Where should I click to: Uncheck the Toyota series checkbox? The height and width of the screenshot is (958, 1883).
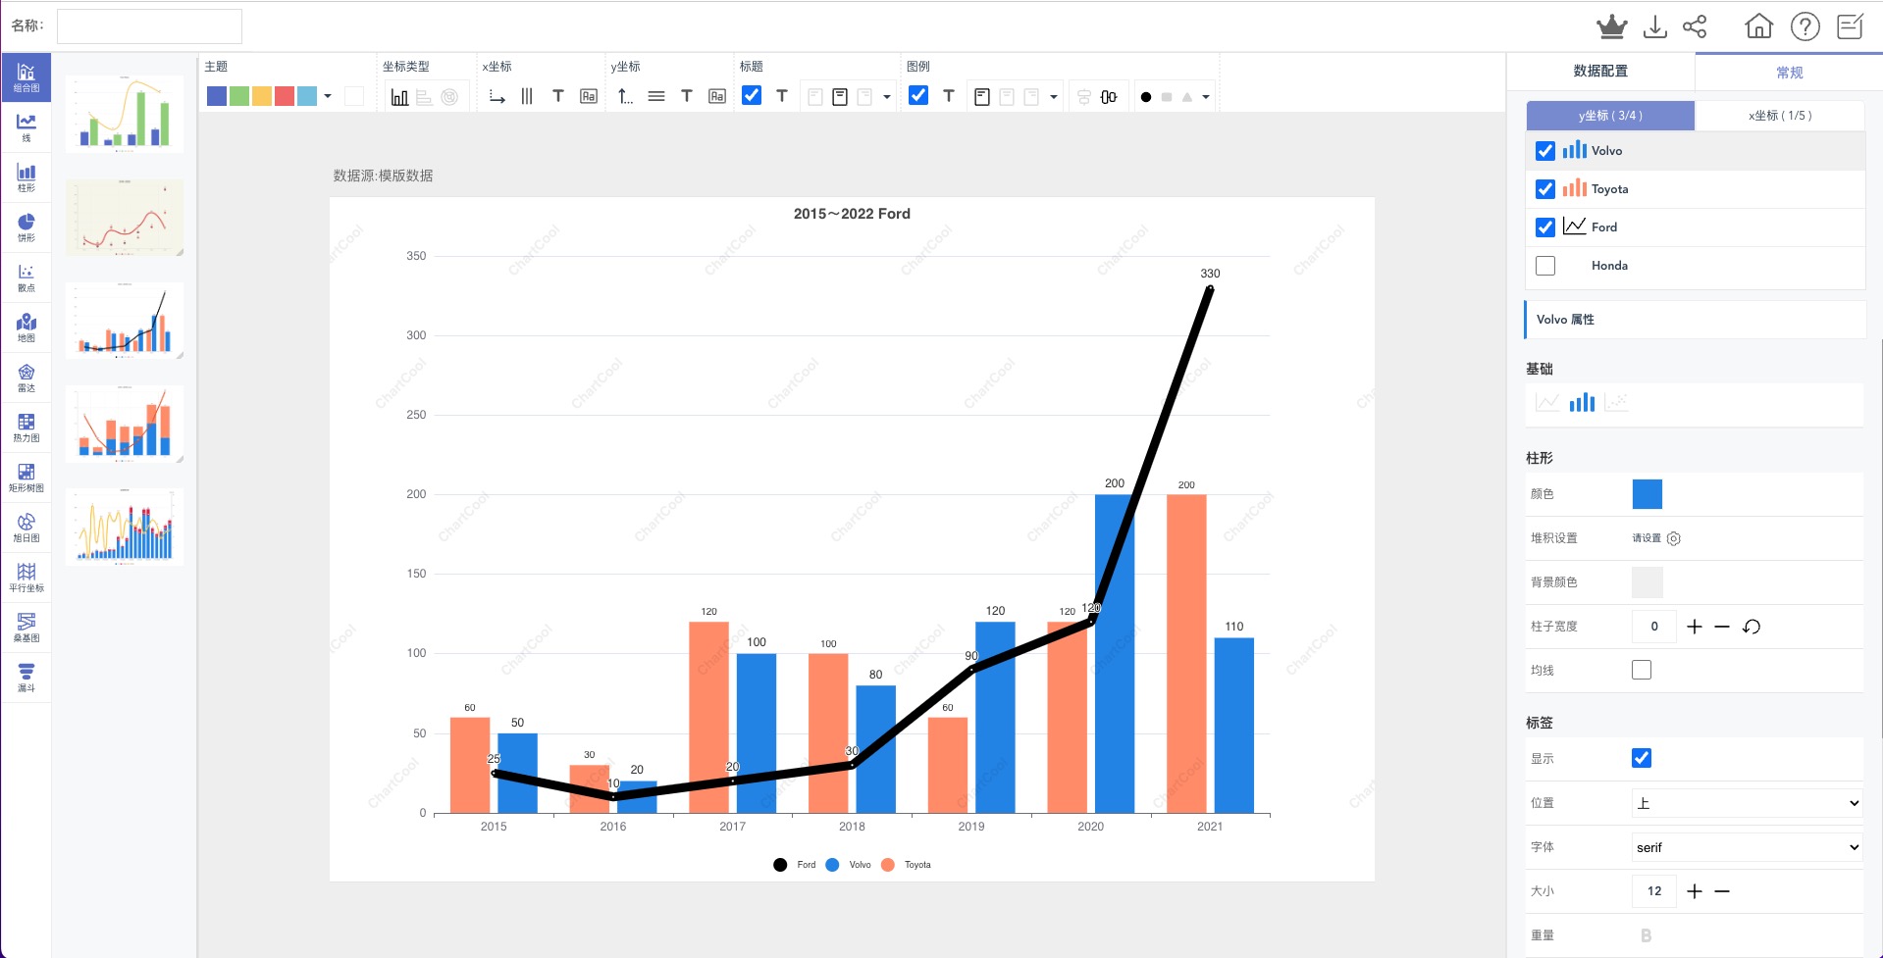point(1545,189)
